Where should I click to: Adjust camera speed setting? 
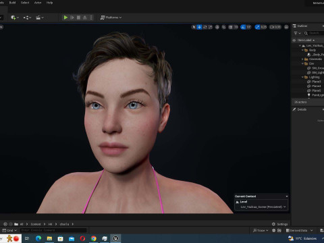(275, 27)
